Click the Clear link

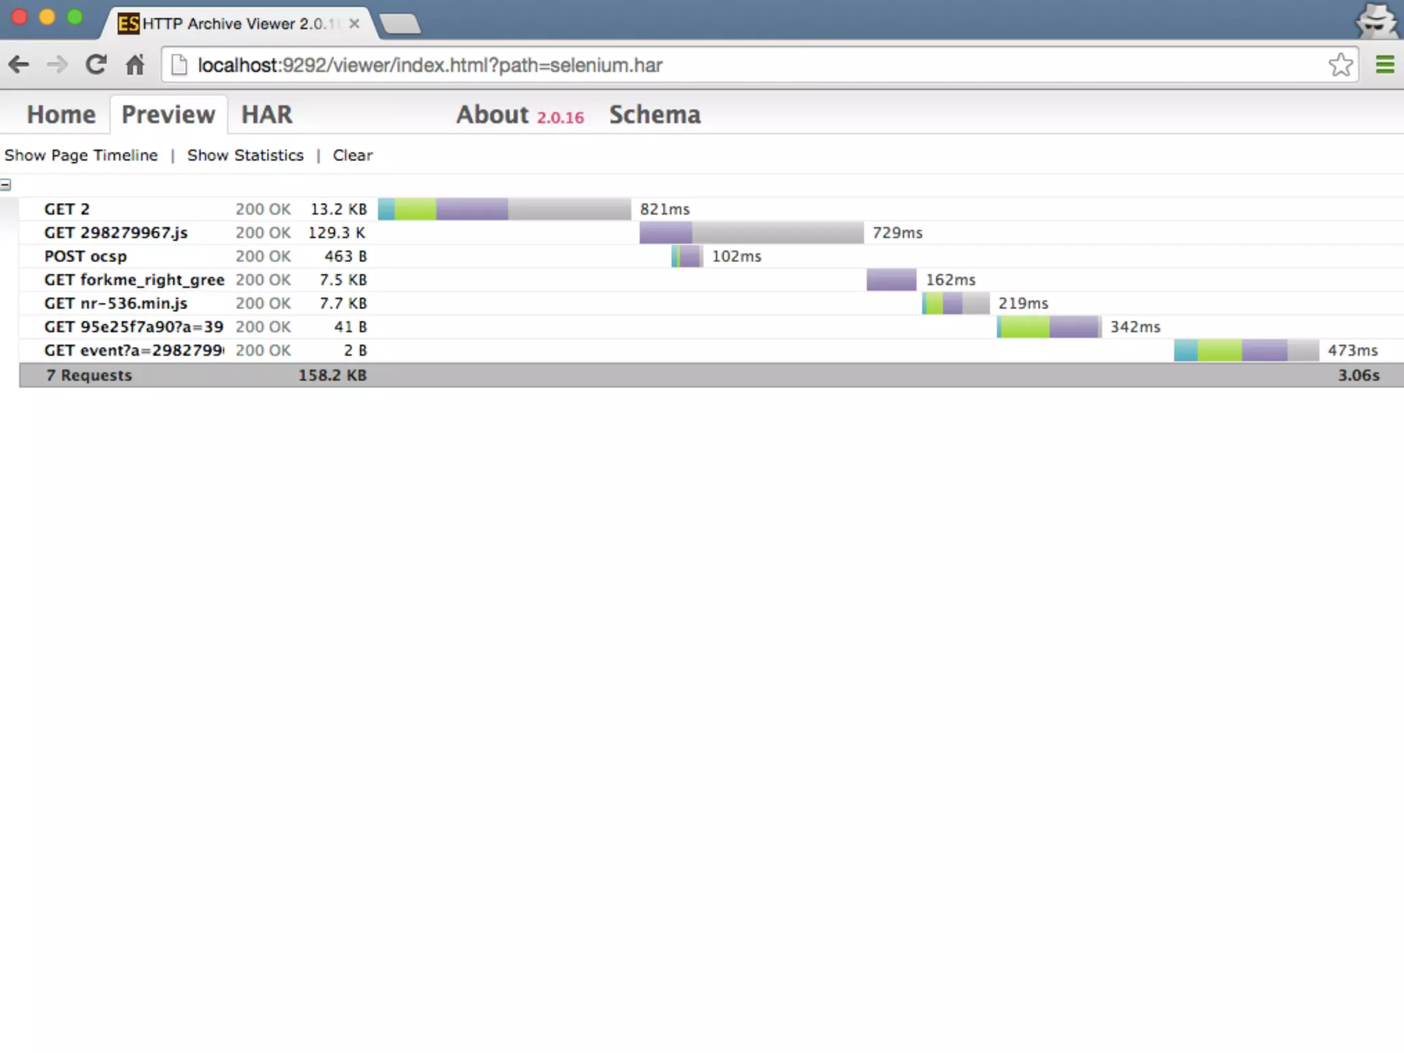point(352,156)
